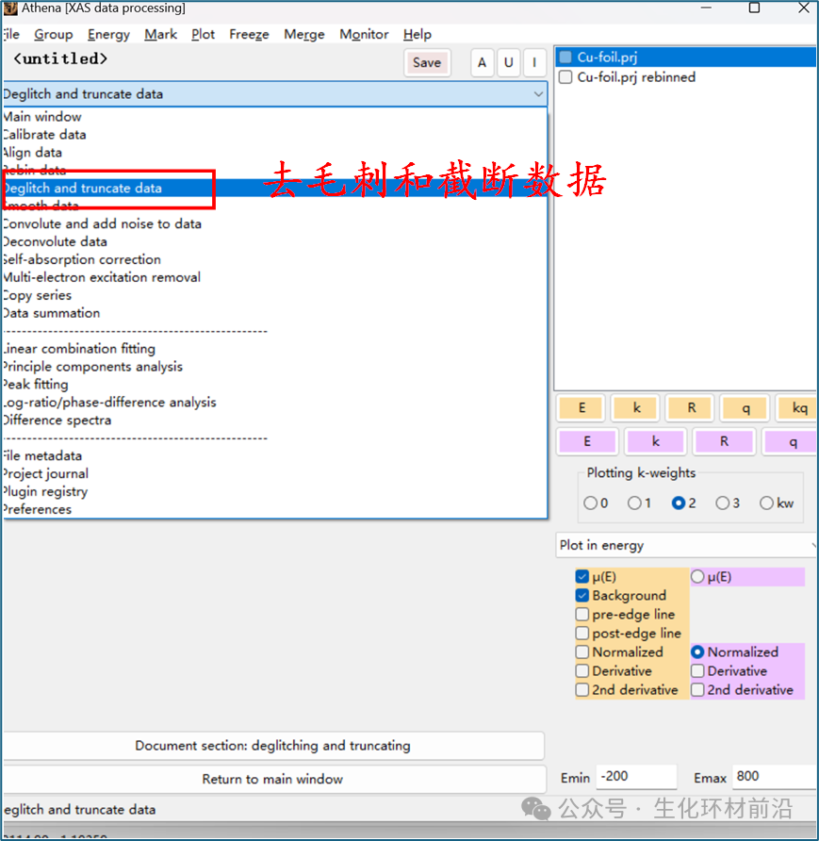
Task: Select Multi-electron excitation removal
Action: click(x=275, y=277)
